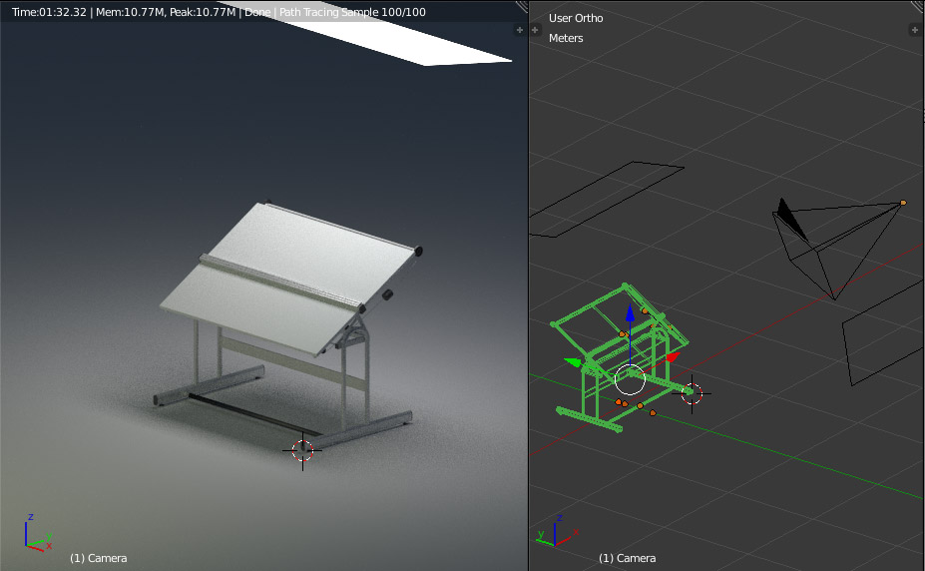Click the 'Time:01:32.32' render status text
Image resolution: width=925 pixels, height=571 pixels.
point(49,12)
